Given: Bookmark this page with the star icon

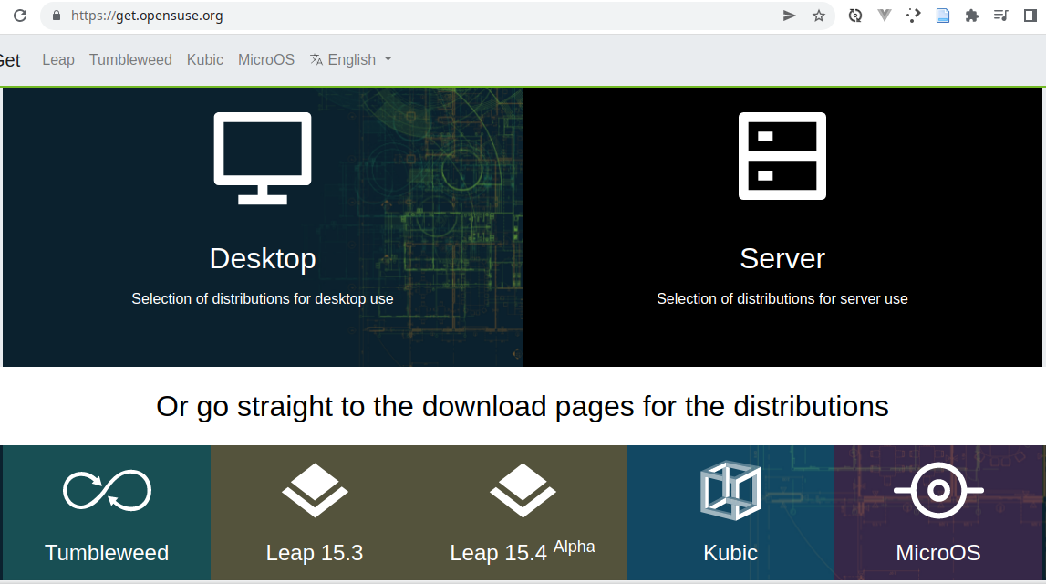Looking at the screenshot, I should point(819,16).
